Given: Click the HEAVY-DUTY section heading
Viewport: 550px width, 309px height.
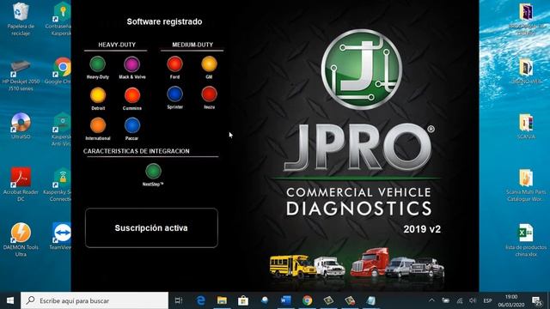Looking at the screenshot, I should 117,45.
